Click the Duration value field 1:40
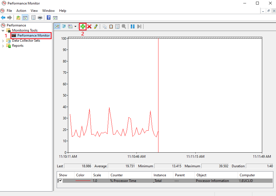The image size is (276, 196). [x=260, y=166]
